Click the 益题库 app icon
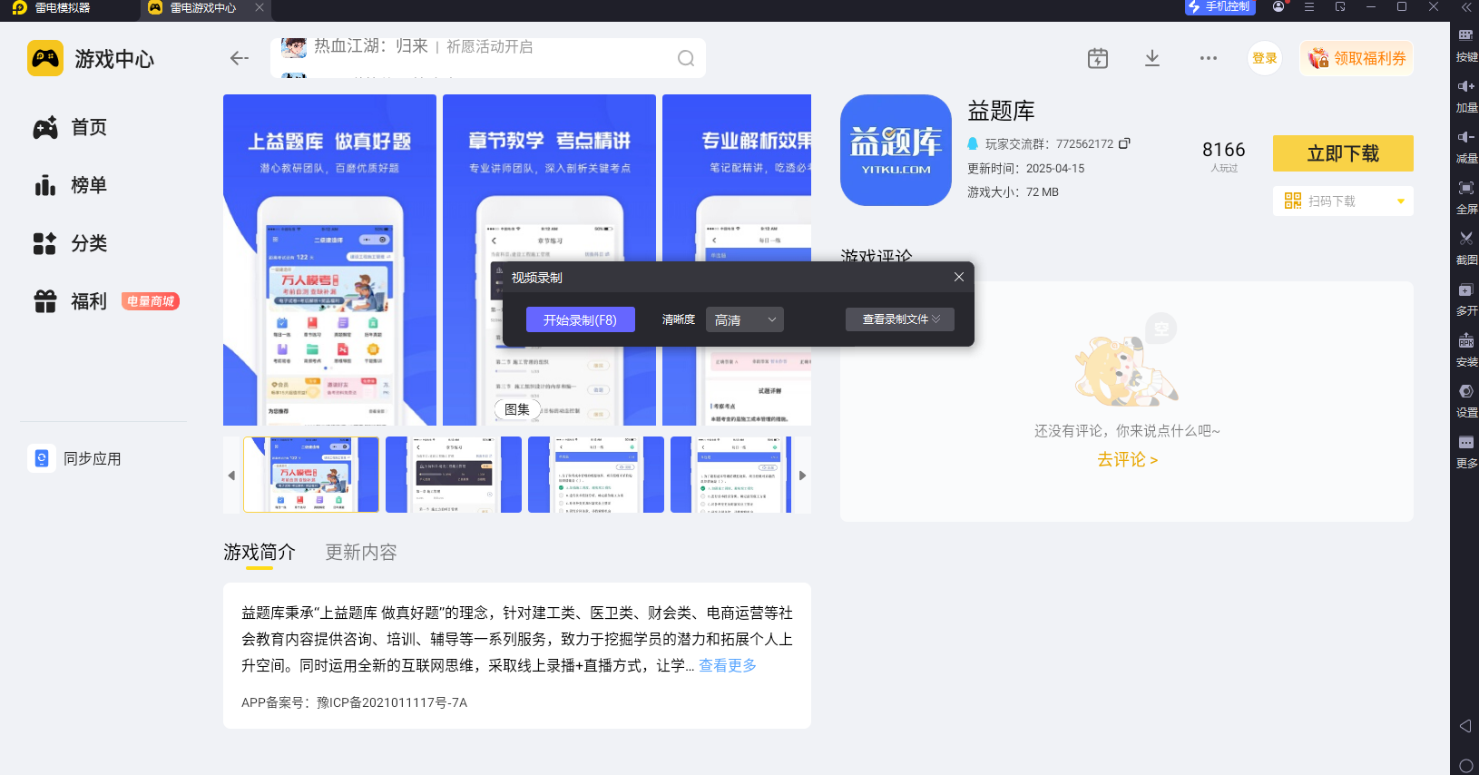This screenshot has height=775, width=1479. [896, 150]
